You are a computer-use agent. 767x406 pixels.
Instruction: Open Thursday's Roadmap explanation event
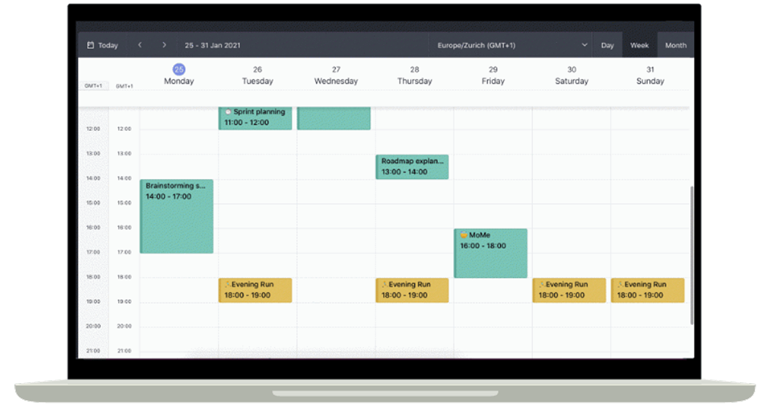coord(412,167)
